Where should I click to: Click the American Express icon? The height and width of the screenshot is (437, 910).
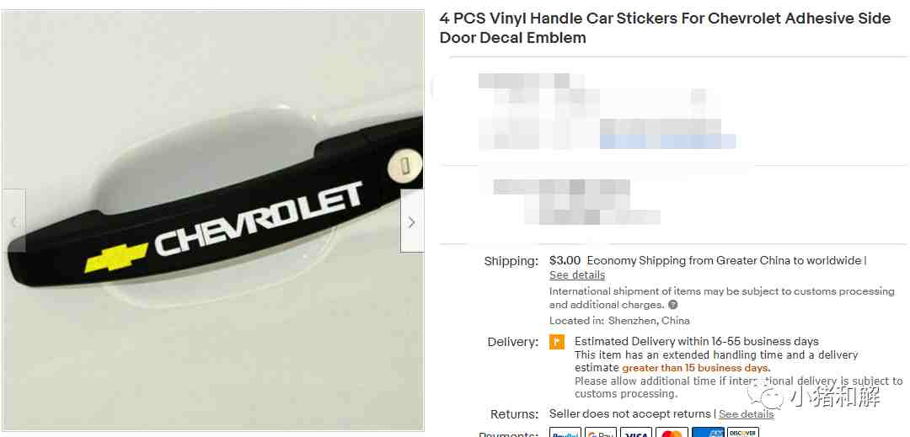point(708,432)
